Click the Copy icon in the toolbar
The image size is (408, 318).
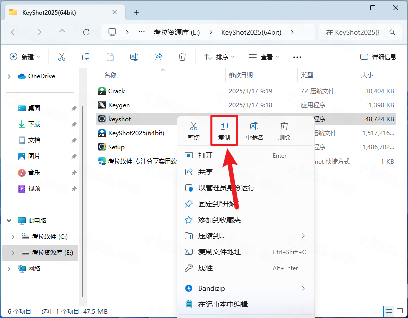click(86, 57)
